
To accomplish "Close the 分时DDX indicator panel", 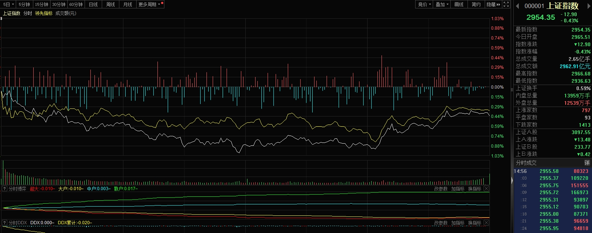I will coord(486,223).
